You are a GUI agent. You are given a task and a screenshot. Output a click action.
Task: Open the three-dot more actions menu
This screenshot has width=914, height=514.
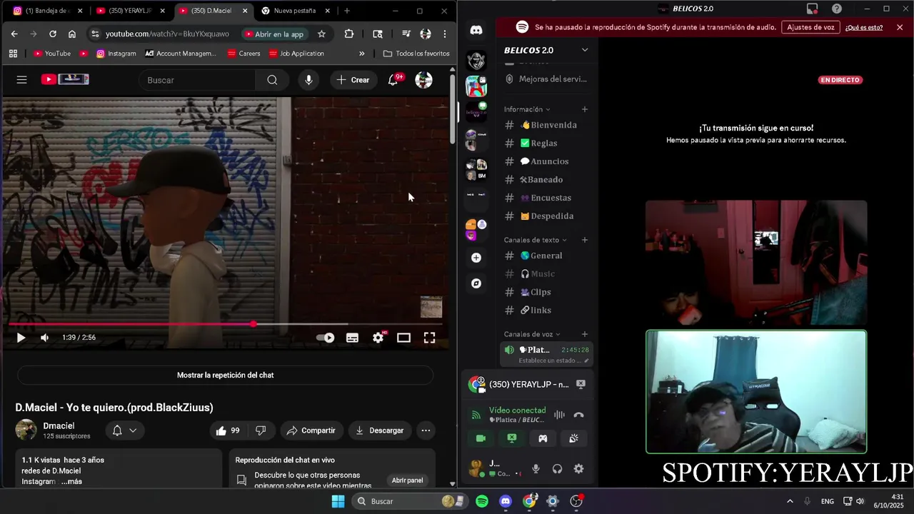pyautogui.click(x=426, y=430)
